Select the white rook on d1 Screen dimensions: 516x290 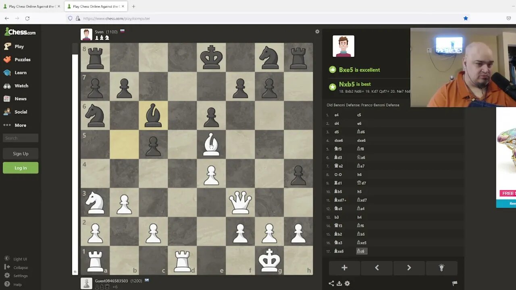tap(182, 260)
